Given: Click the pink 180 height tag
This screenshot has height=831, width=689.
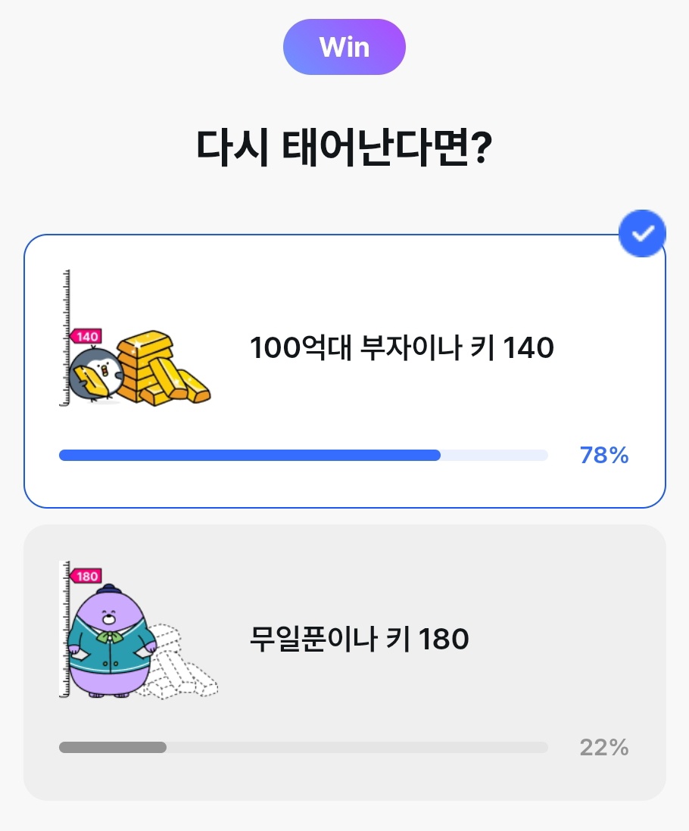Looking at the screenshot, I should [x=86, y=576].
